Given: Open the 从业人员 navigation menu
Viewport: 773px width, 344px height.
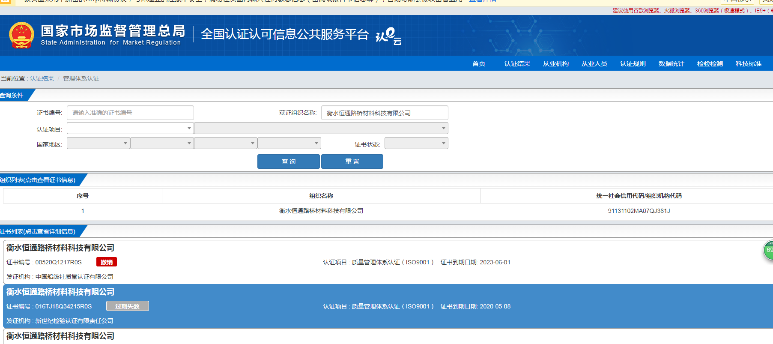Looking at the screenshot, I should pyautogui.click(x=594, y=63).
